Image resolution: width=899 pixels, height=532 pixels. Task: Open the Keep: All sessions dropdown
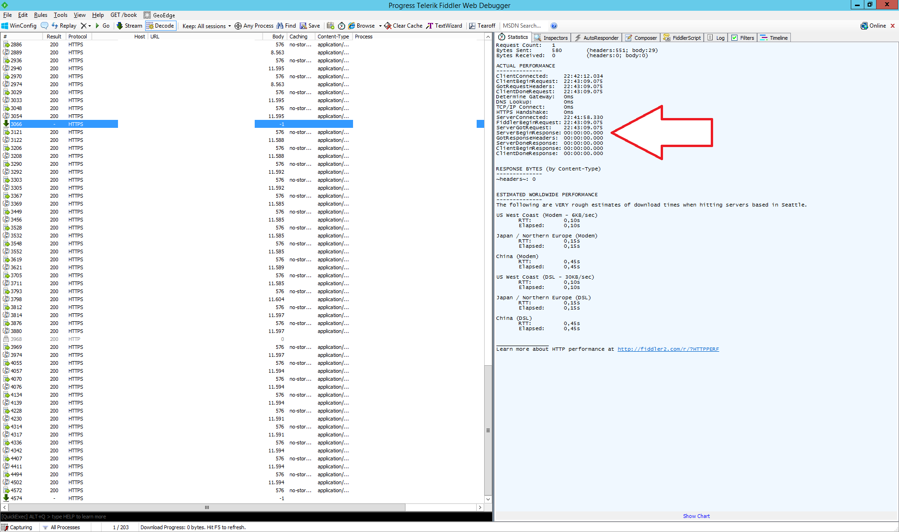coord(206,25)
